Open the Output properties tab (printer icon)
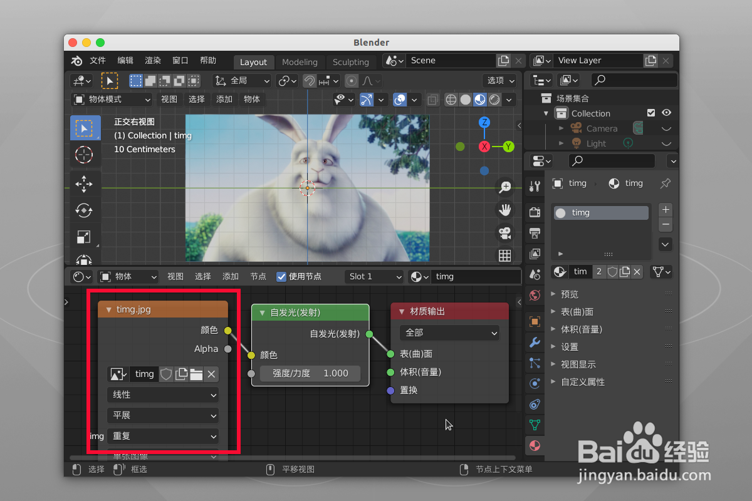Viewport: 752px width, 501px height. pos(535,233)
